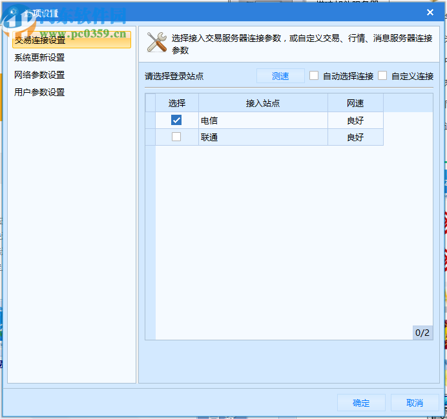Check the 联通 site checkbox

click(x=176, y=137)
